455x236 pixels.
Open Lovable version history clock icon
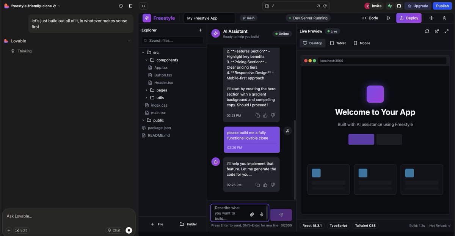click(x=121, y=6)
